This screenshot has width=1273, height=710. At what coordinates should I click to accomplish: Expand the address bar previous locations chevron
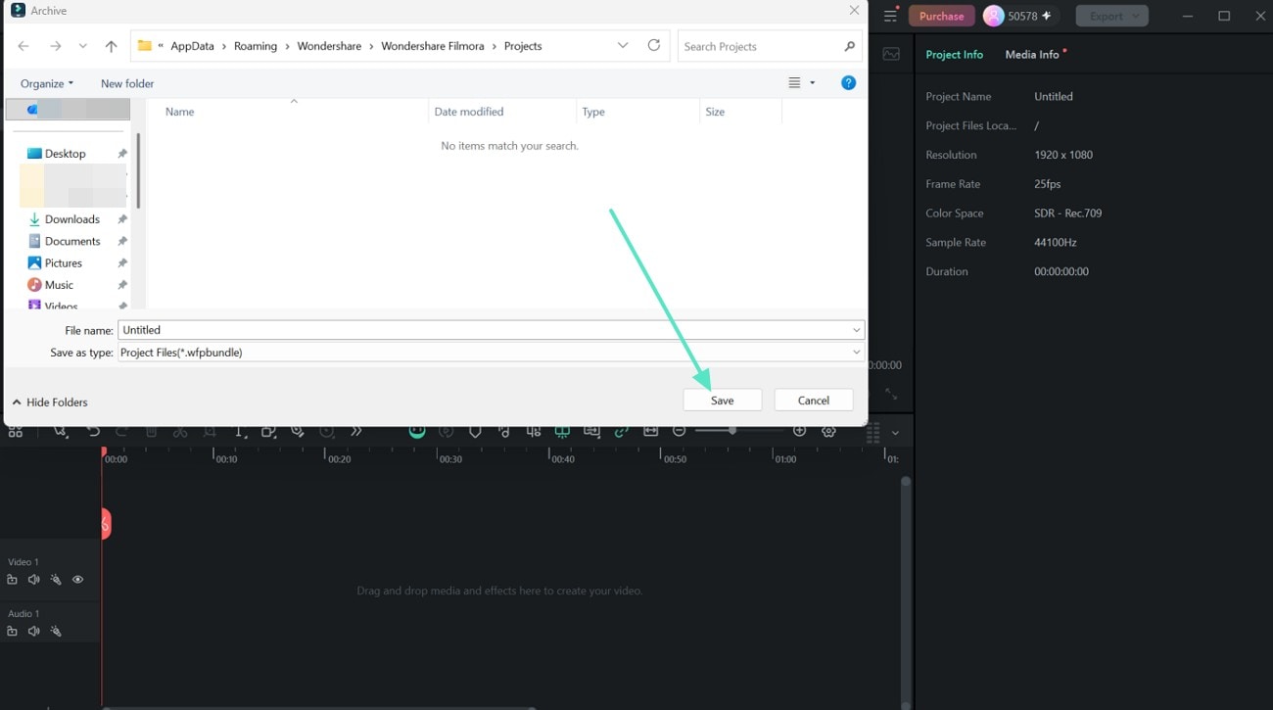[623, 46]
